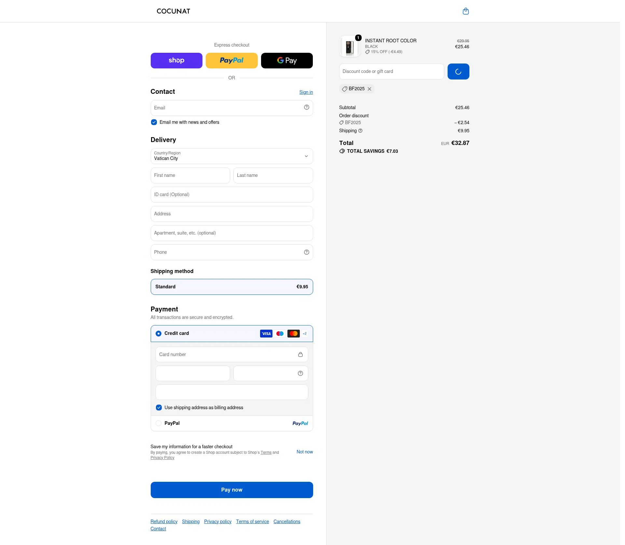Screen dimensions: 625x545
Task: Open the Terms of service link
Action: [x=253, y=522]
